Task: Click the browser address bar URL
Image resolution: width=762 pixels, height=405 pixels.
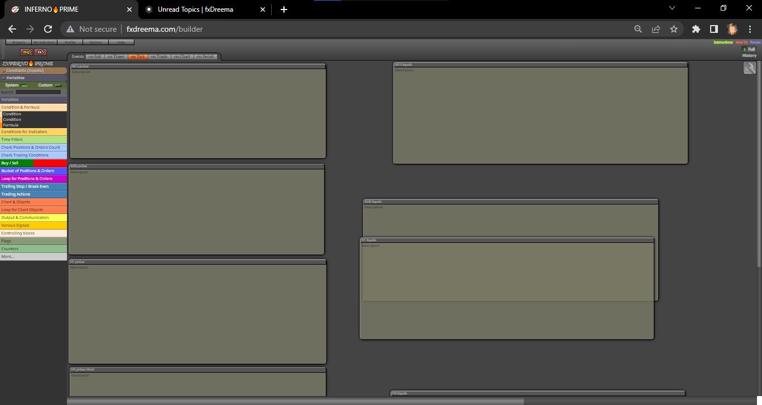Action: point(165,29)
